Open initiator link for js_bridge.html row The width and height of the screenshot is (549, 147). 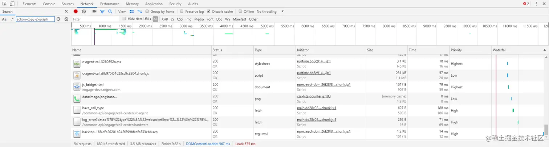click(324, 84)
